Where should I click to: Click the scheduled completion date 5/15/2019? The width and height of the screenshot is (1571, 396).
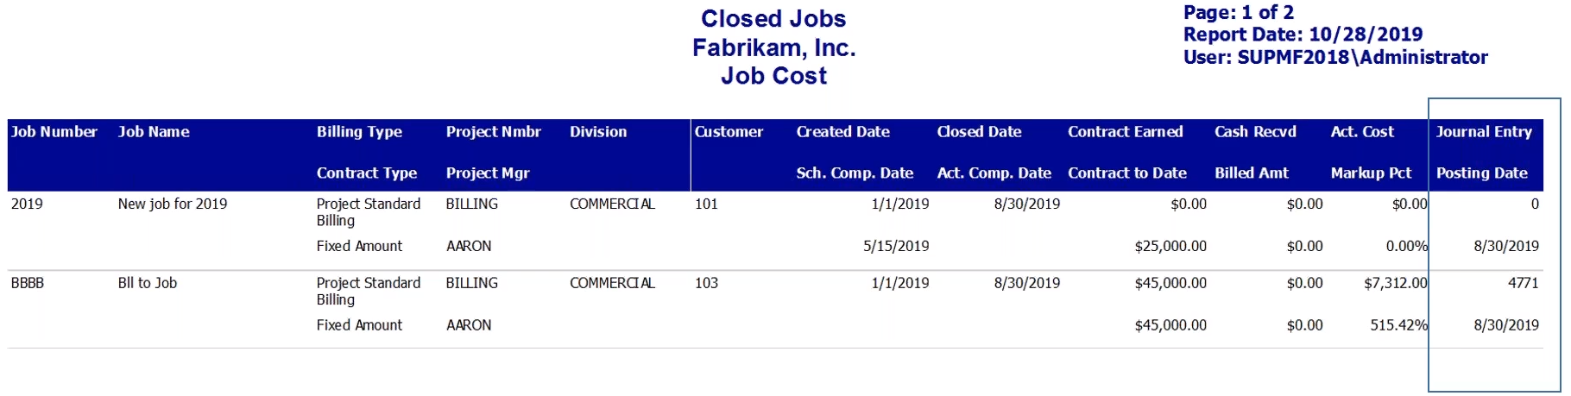tap(896, 247)
